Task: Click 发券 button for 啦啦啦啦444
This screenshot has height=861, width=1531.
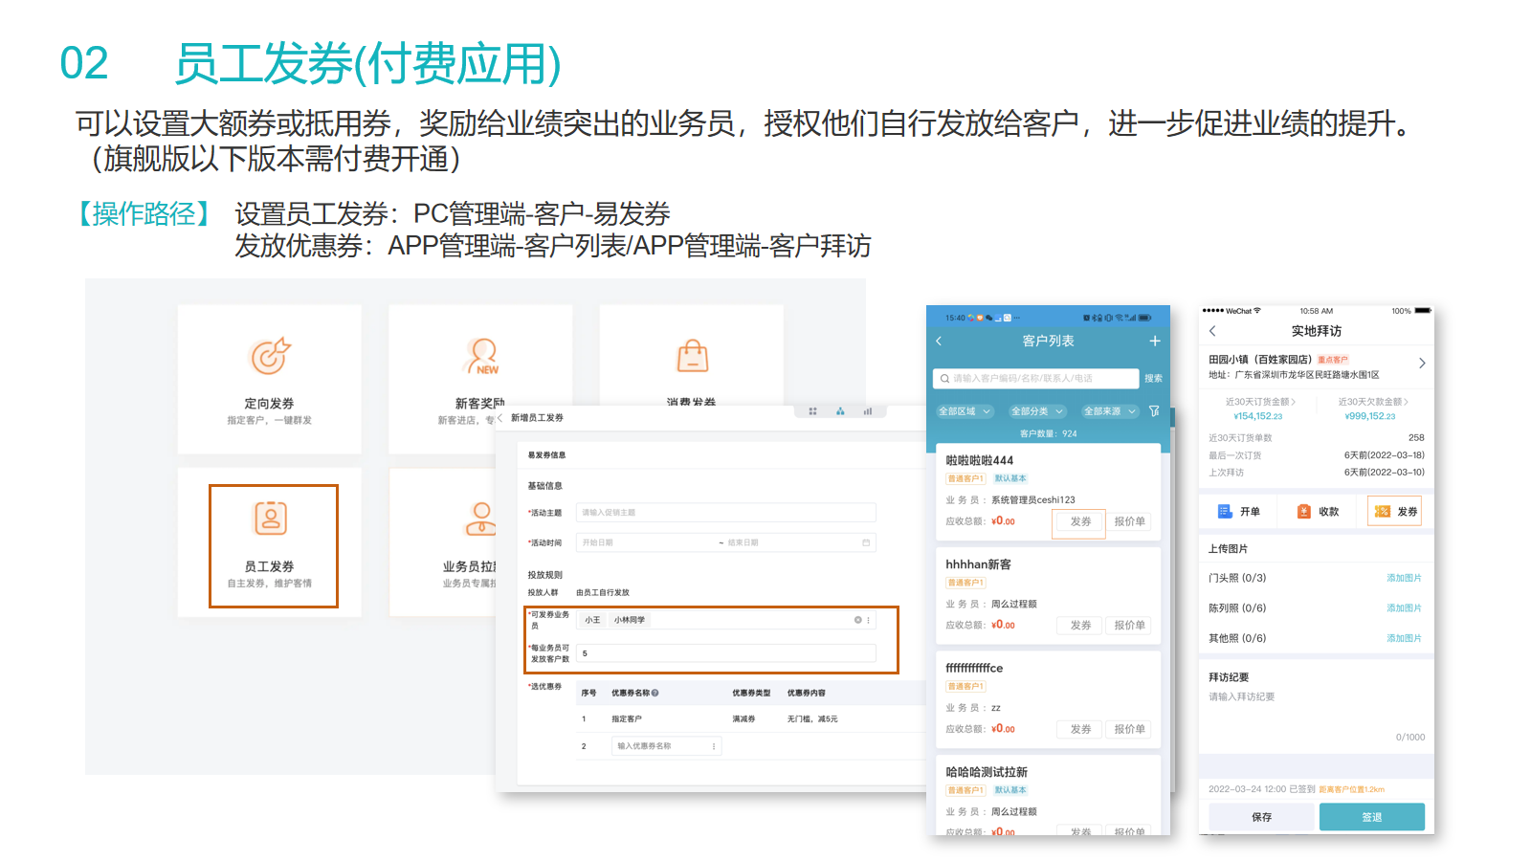Action: pos(1080,521)
